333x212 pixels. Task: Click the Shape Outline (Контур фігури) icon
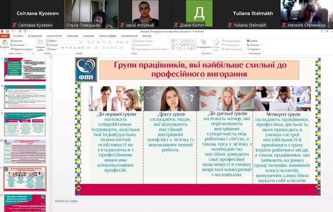(x=223, y=45)
